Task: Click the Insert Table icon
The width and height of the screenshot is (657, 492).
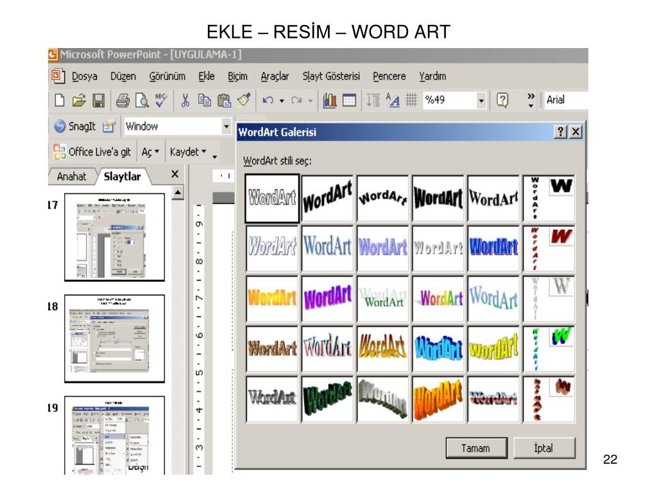Action: (349, 101)
